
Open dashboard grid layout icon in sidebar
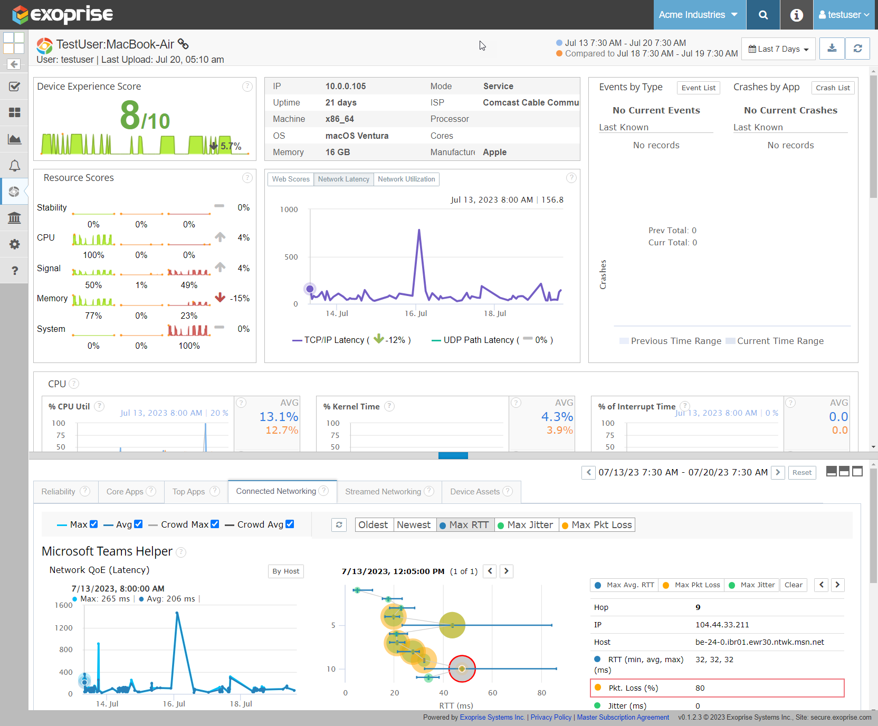click(14, 43)
